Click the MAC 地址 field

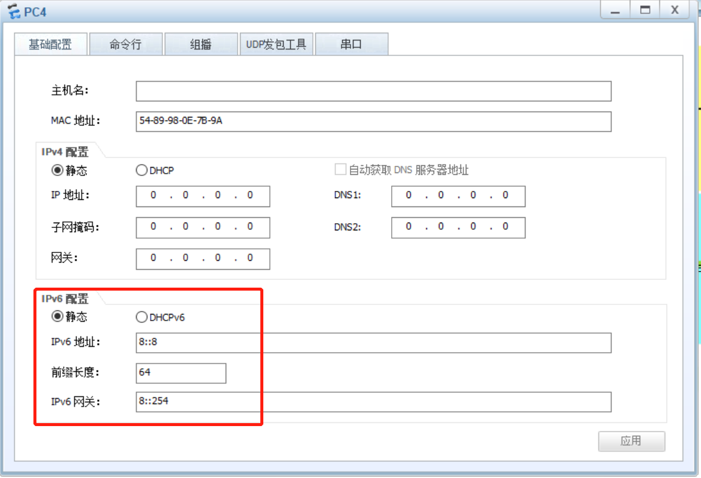tap(373, 122)
